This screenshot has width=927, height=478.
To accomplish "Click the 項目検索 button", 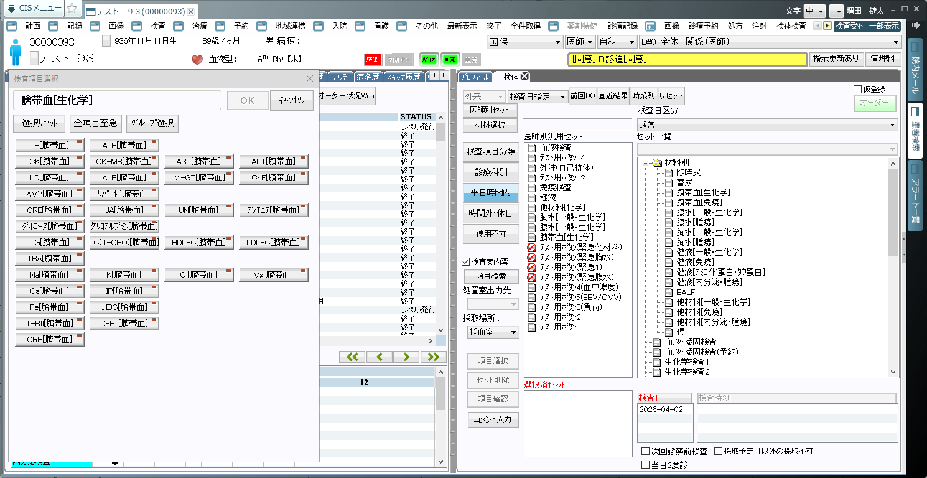I will (x=491, y=276).
